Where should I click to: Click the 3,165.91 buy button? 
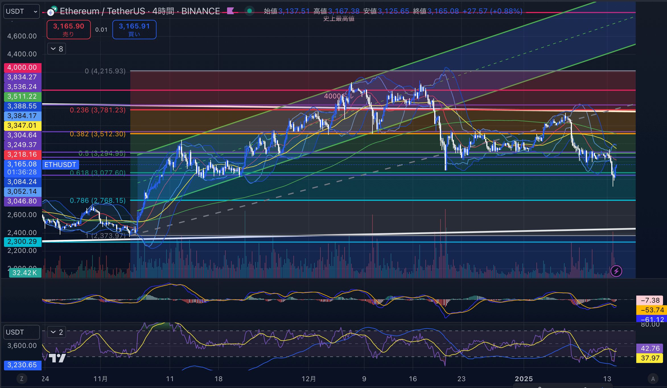134,30
